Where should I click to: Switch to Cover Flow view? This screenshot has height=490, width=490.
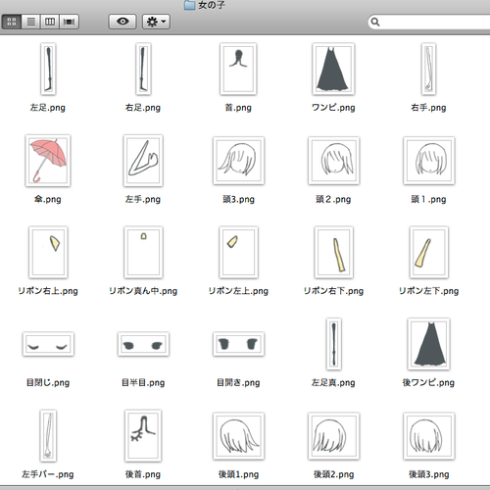(x=69, y=22)
